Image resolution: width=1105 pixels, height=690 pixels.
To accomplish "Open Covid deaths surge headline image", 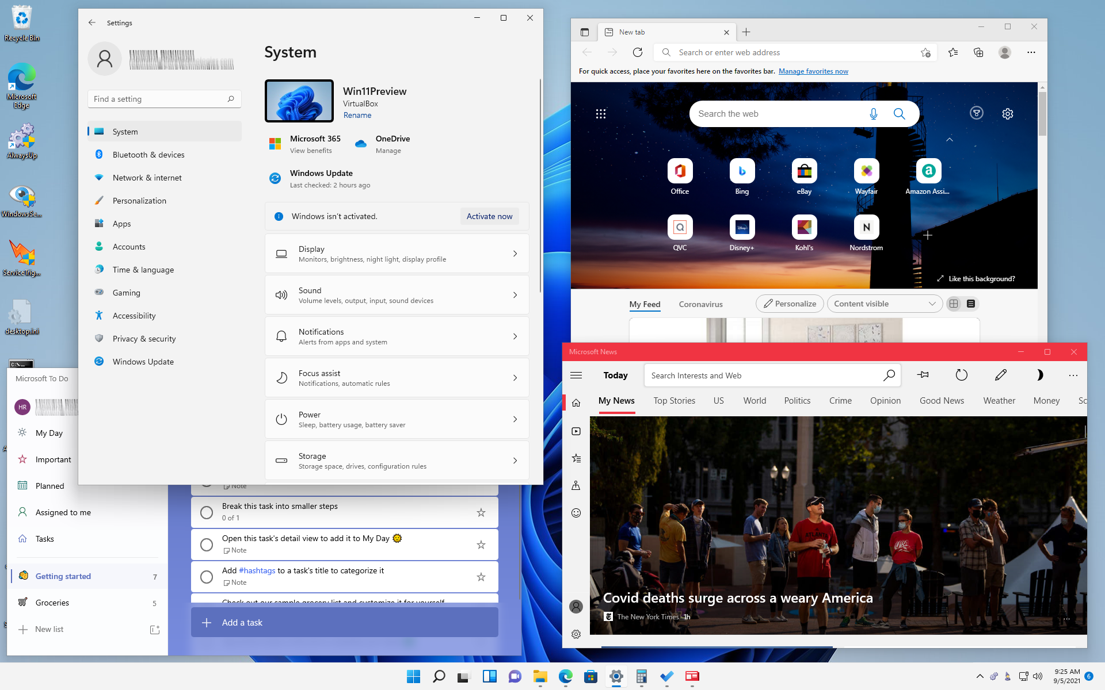I will pos(838,526).
